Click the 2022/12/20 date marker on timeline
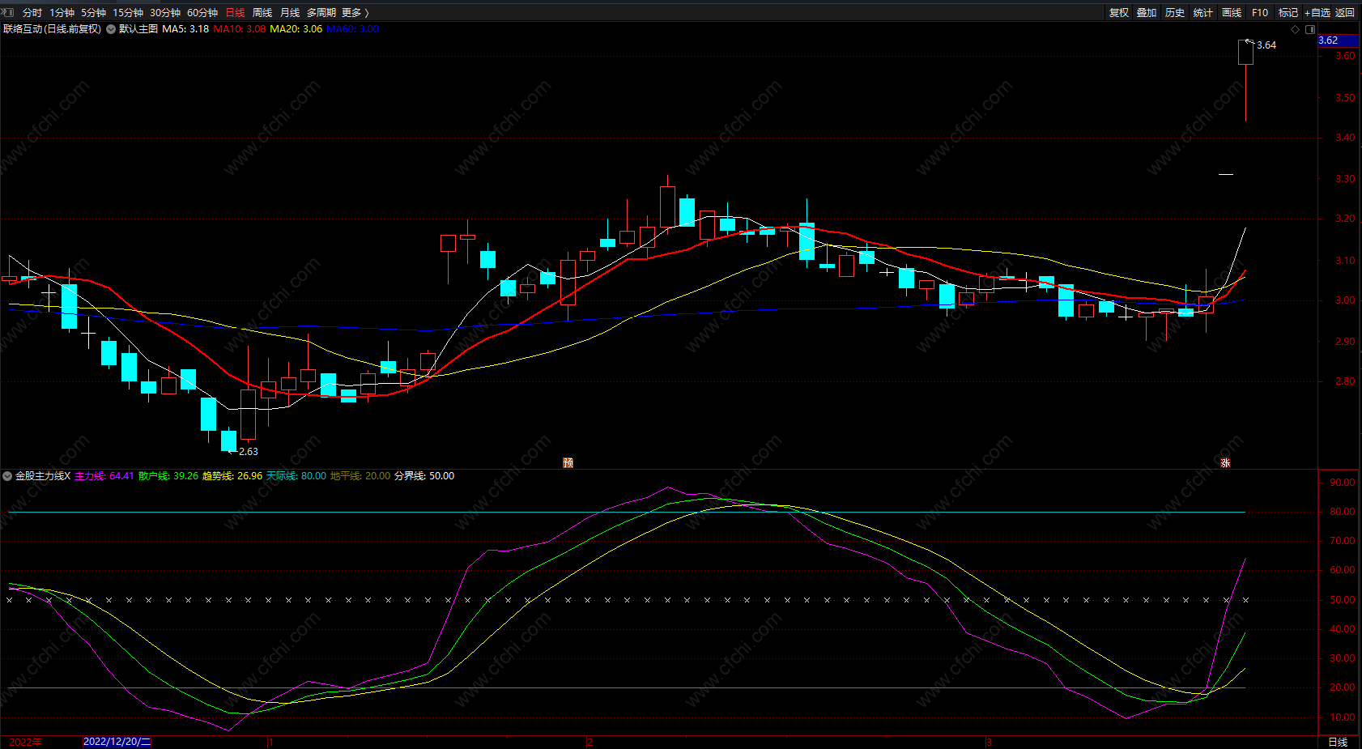 click(117, 742)
